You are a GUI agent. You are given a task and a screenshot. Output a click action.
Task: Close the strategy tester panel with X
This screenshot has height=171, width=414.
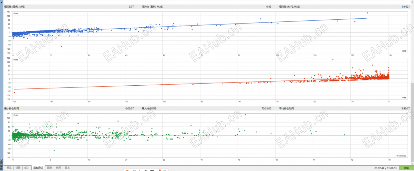[1, 2]
